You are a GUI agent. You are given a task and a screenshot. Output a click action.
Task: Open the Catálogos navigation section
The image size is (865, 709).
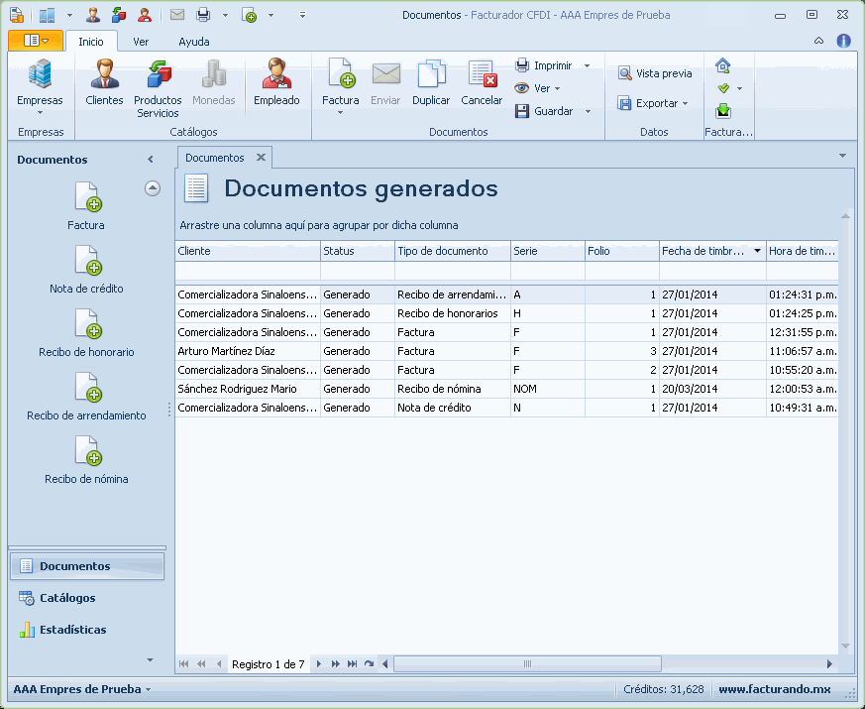click(x=66, y=598)
